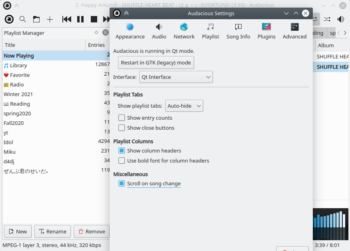
Task: Click the Title column header
Action: pyautogui.click(x=44, y=45)
